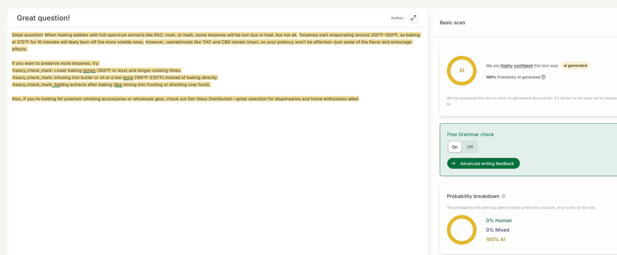This screenshot has width=617, height=255.
Task: Select the "Great question!" document title
Action: (43, 18)
